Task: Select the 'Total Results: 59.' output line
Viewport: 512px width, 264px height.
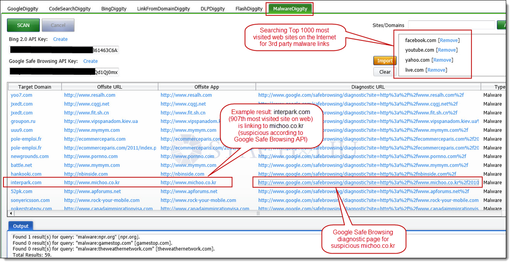Action: tap(32, 255)
